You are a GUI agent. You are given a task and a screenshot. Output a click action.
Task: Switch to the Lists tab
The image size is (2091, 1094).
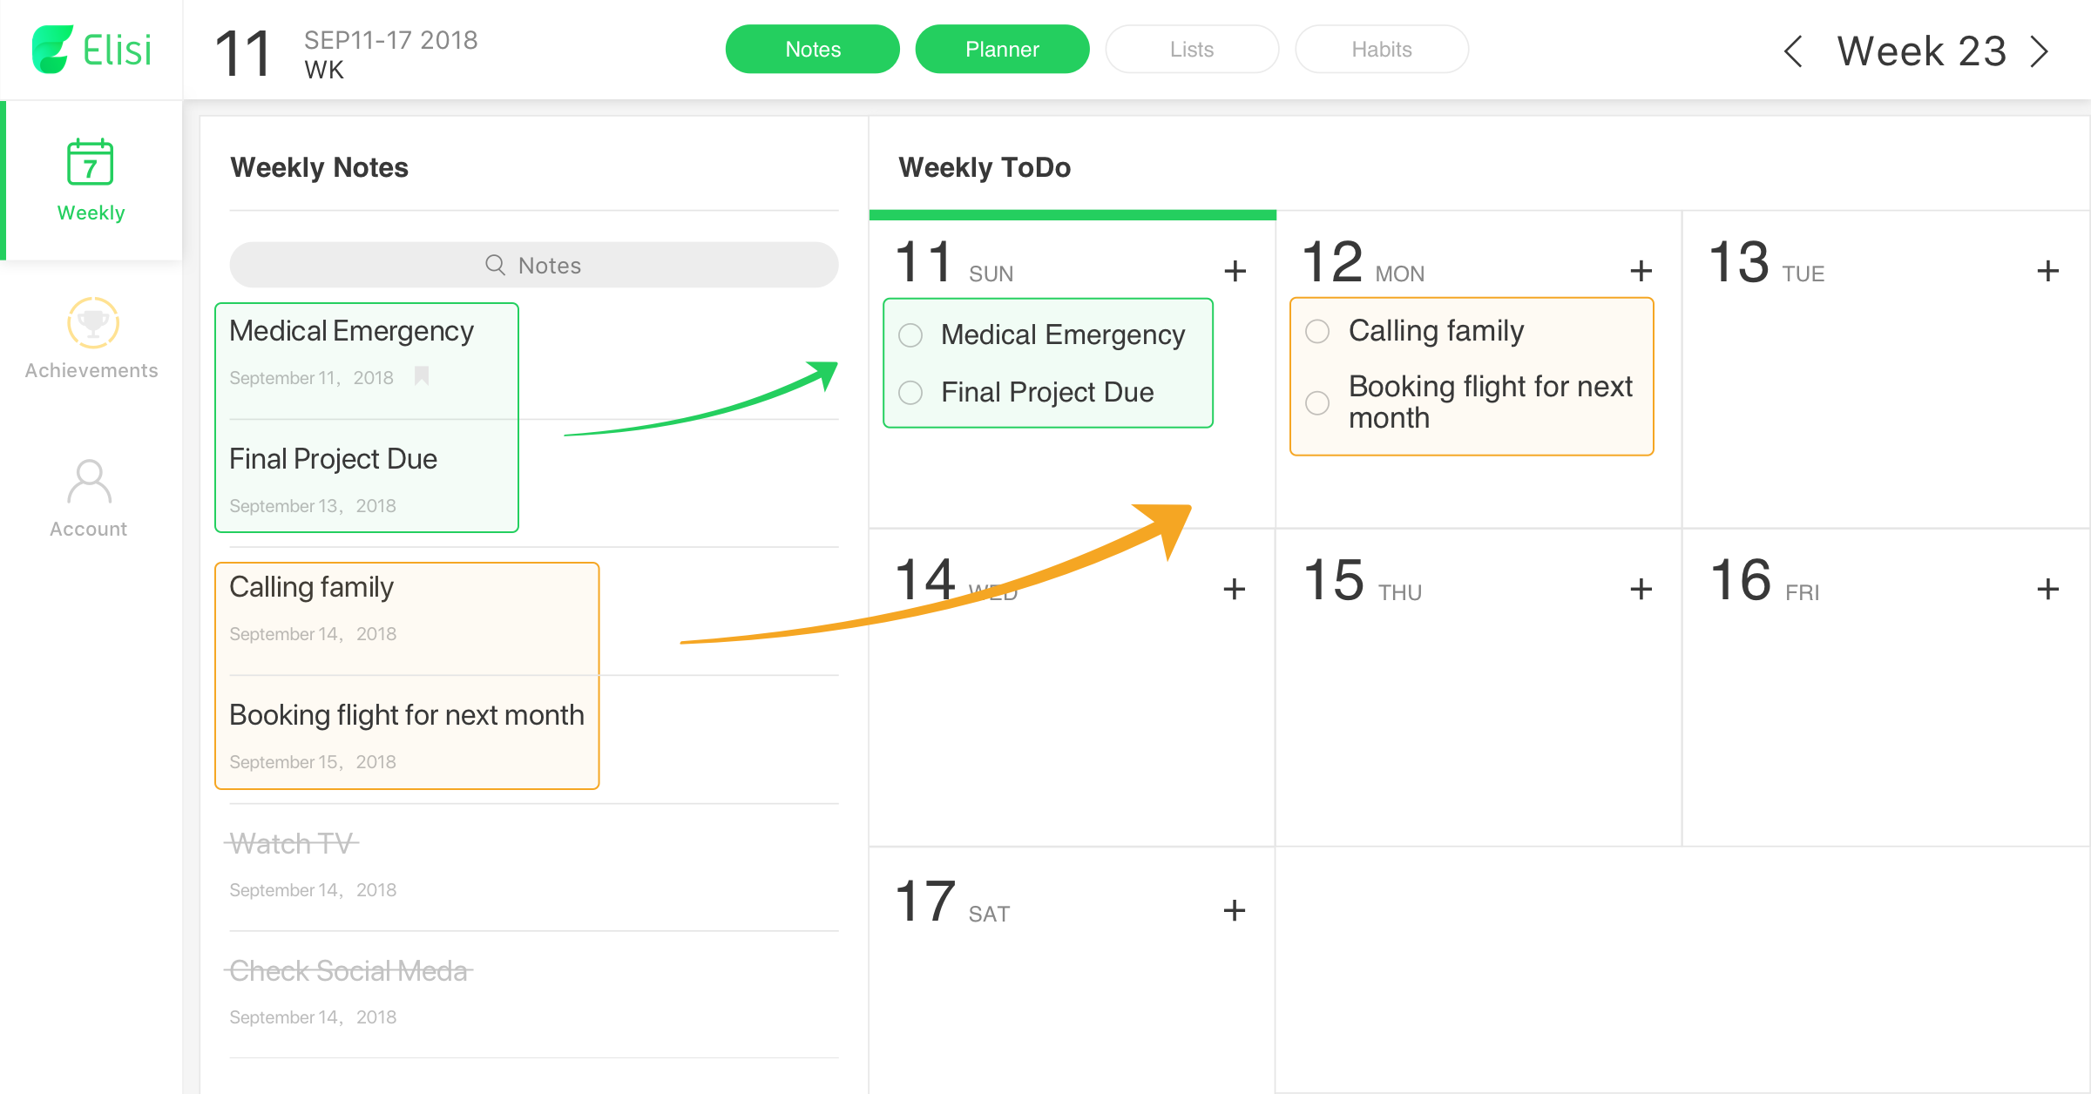[1192, 49]
